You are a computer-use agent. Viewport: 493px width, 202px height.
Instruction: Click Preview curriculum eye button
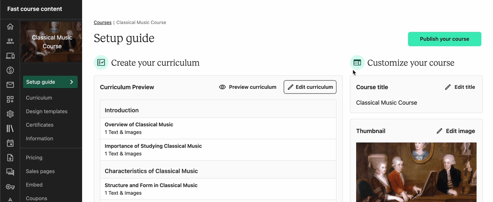248,87
